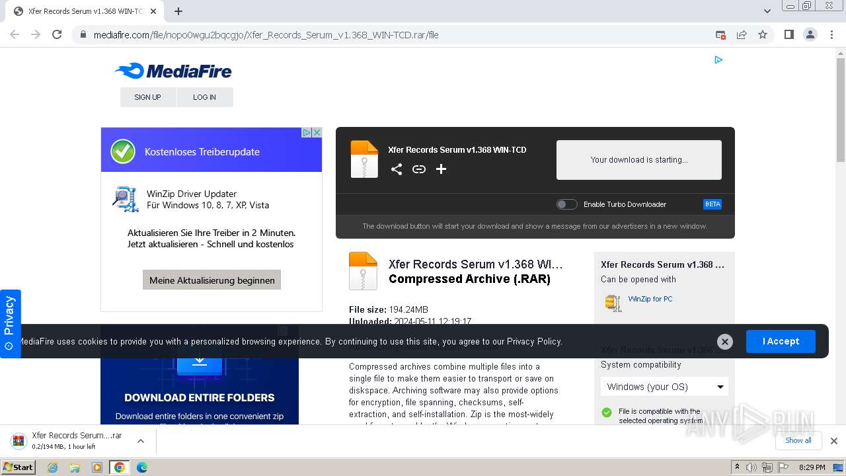This screenshot has width=846, height=476.
Task: Open the Chrome profile menu
Action: (x=810, y=34)
